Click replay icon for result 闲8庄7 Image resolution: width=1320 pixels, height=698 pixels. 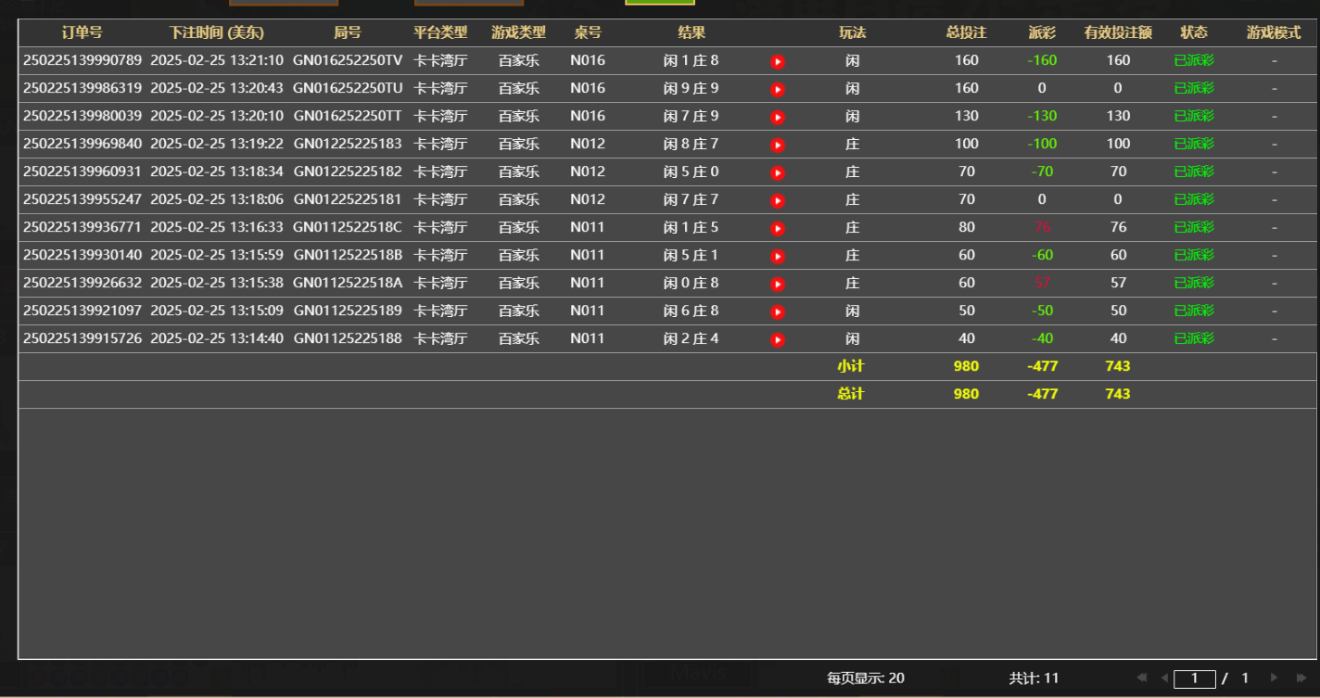(777, 144)
